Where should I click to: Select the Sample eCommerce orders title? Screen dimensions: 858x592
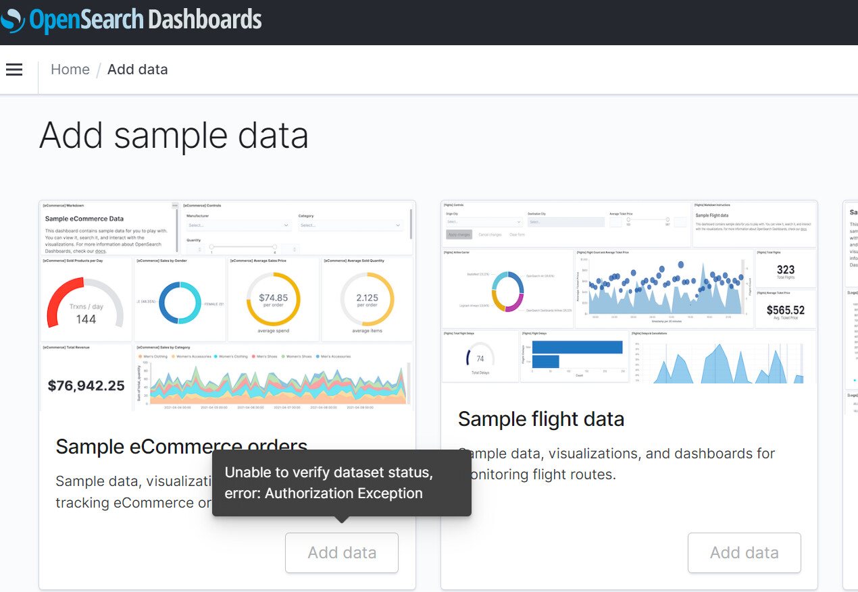tap(182, 446)
